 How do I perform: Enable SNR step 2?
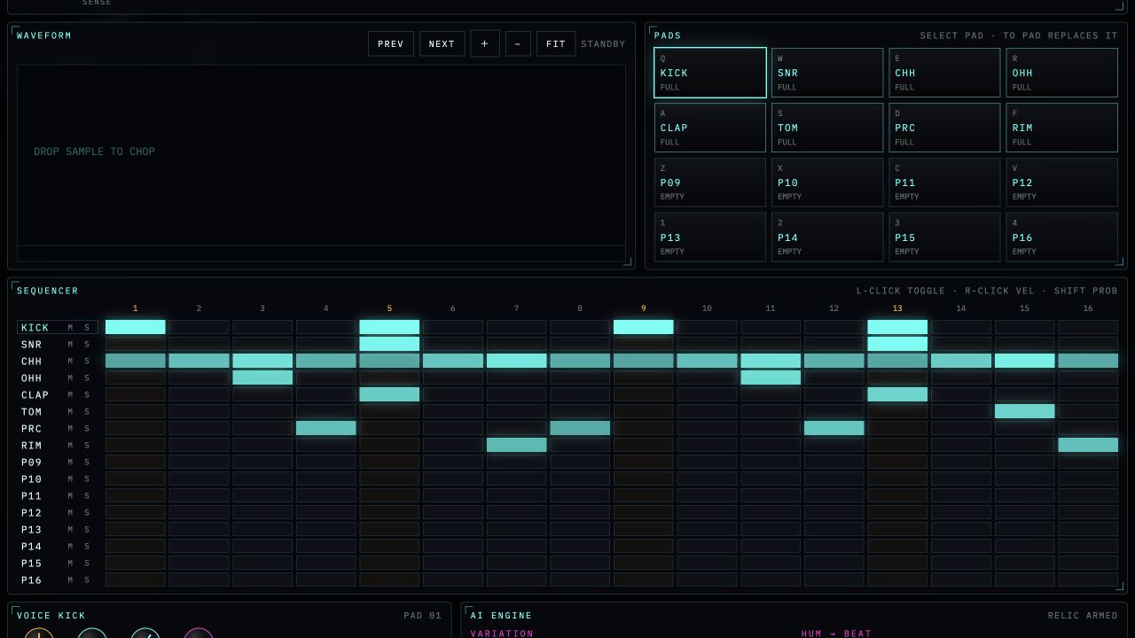pos(199,344)
